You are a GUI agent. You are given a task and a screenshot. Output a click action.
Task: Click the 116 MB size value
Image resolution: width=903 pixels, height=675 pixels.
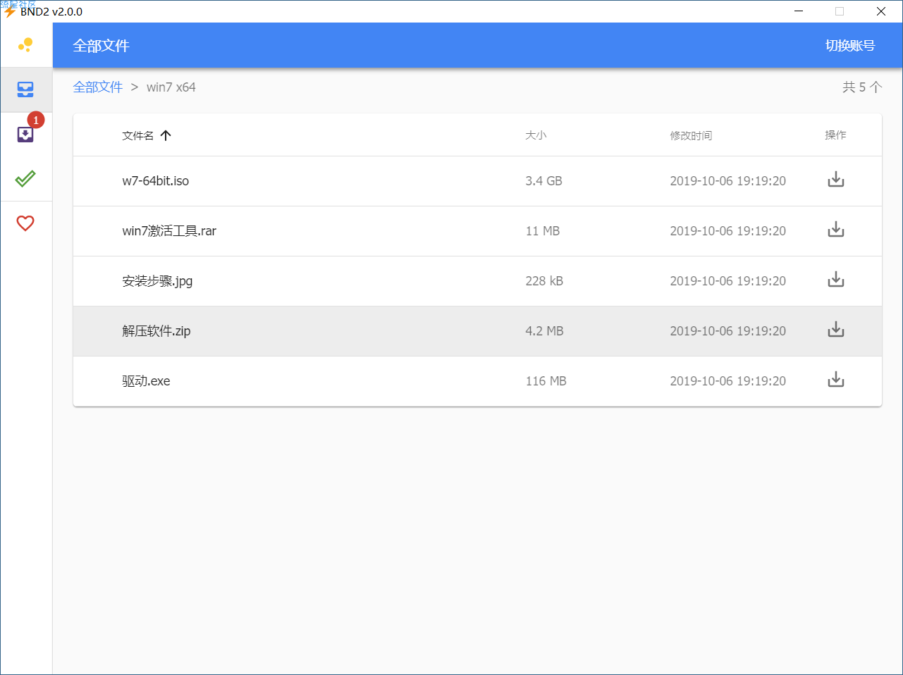click(546, 381)
